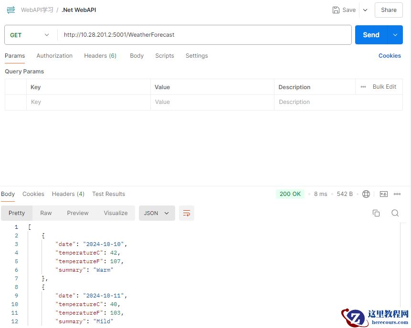Click the query param Description field

point(338,102)
